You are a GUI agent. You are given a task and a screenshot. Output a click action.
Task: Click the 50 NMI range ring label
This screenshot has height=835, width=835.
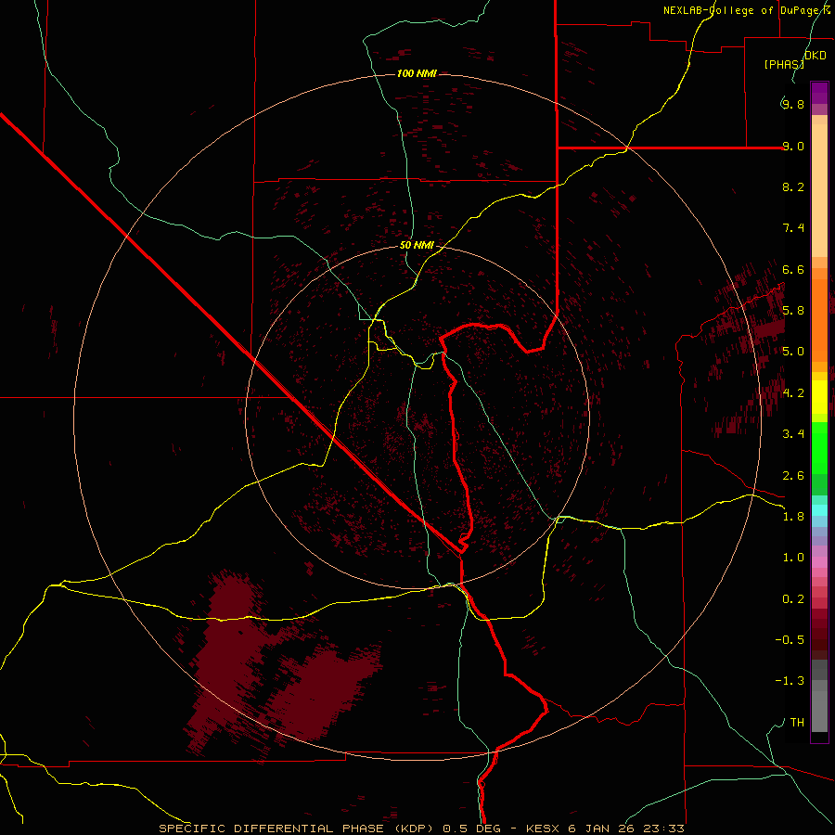click(x=417, y=245)
